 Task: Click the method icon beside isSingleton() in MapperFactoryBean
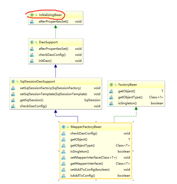tap(63, 151)
